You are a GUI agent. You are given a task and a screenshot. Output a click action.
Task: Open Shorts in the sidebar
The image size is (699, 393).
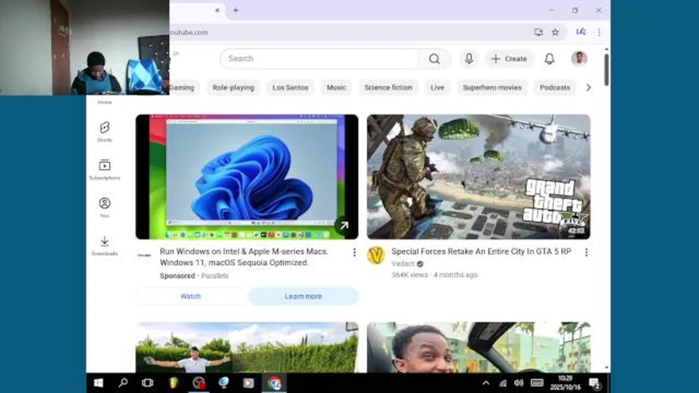pyautogui.click(x=104, y=132)
